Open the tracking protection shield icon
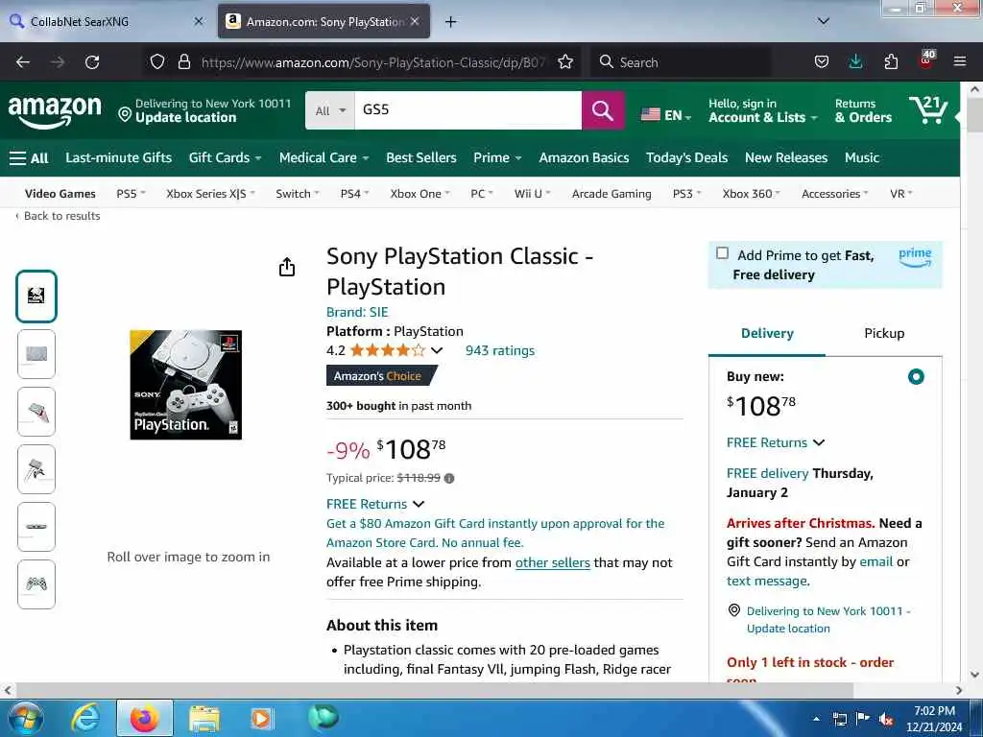Image resolution: width=983 pixels, height=737 pixels. point(157,61)
